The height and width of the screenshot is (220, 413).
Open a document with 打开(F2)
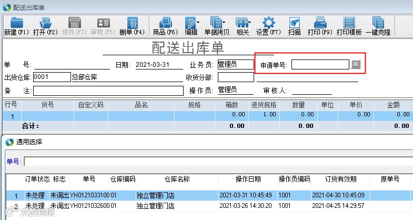point(45,26)
